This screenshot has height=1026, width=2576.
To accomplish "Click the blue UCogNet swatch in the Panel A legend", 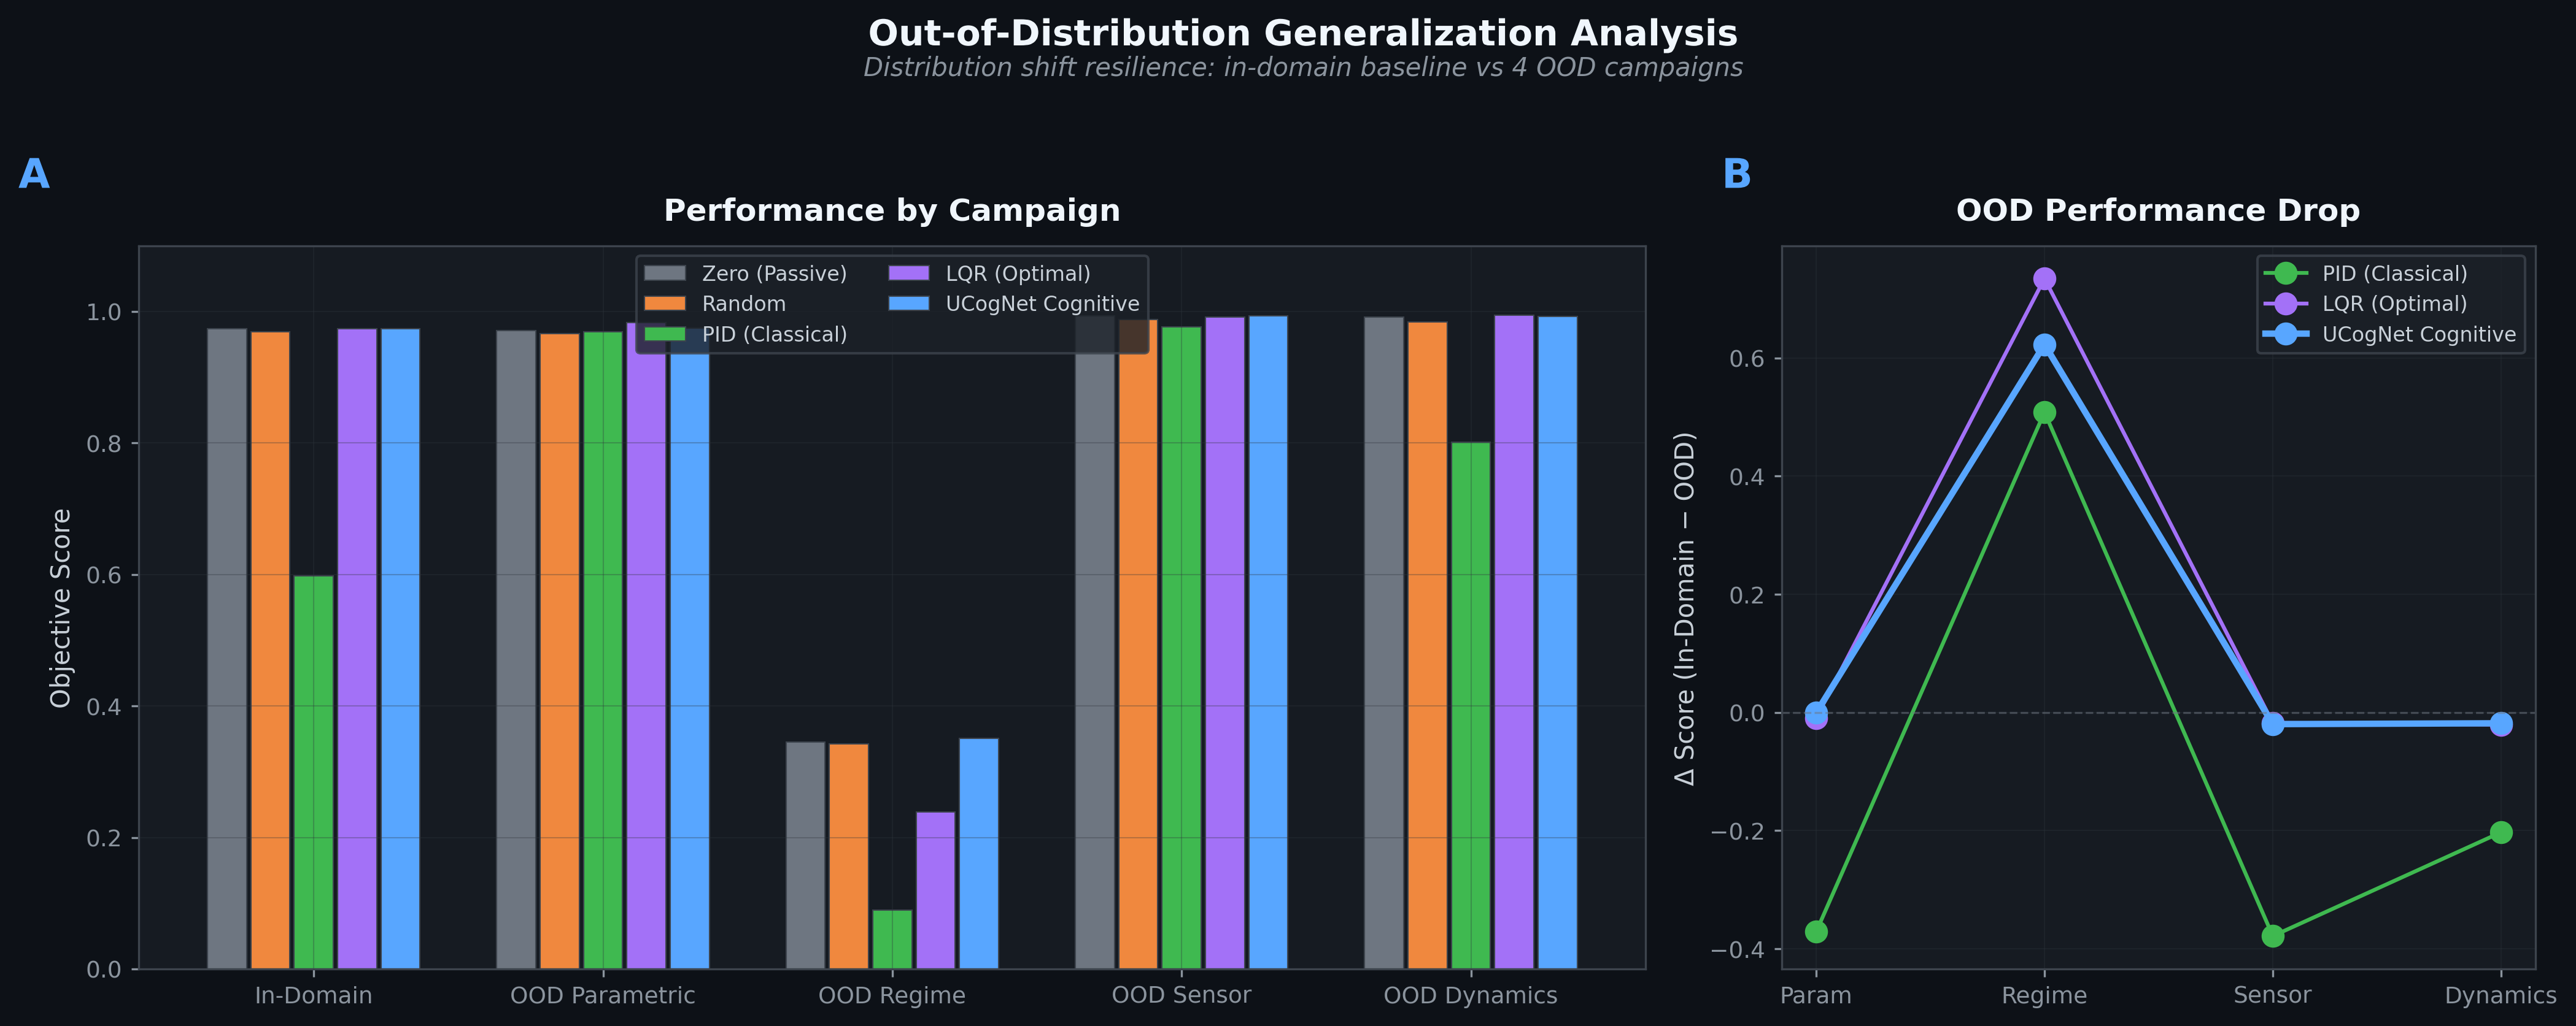I will click(x=909, y=304).
